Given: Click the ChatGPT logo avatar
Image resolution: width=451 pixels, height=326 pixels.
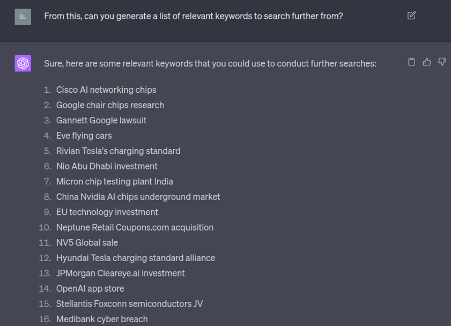Looking at the screenshot, I should [x=23, y=63].
